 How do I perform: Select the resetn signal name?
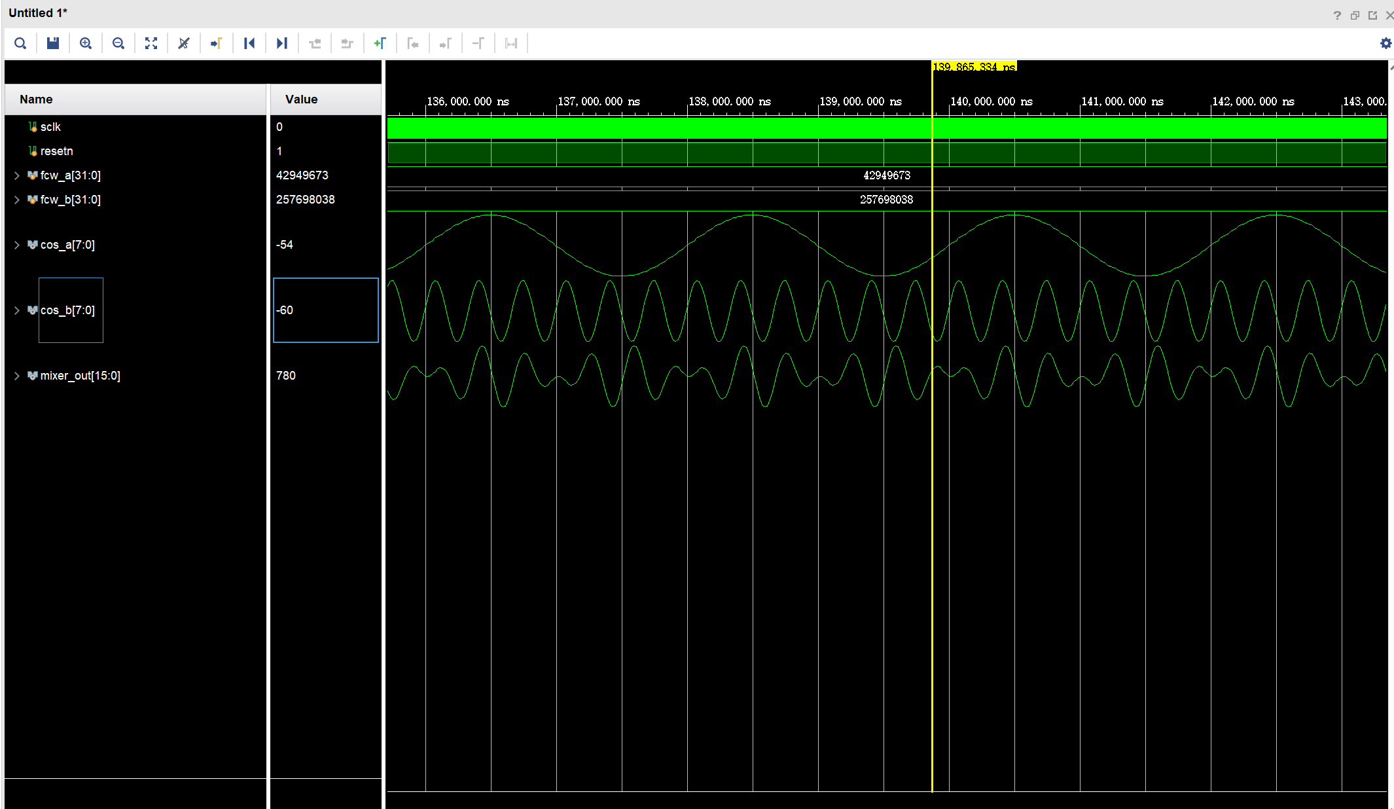click(x=56, y=151)
